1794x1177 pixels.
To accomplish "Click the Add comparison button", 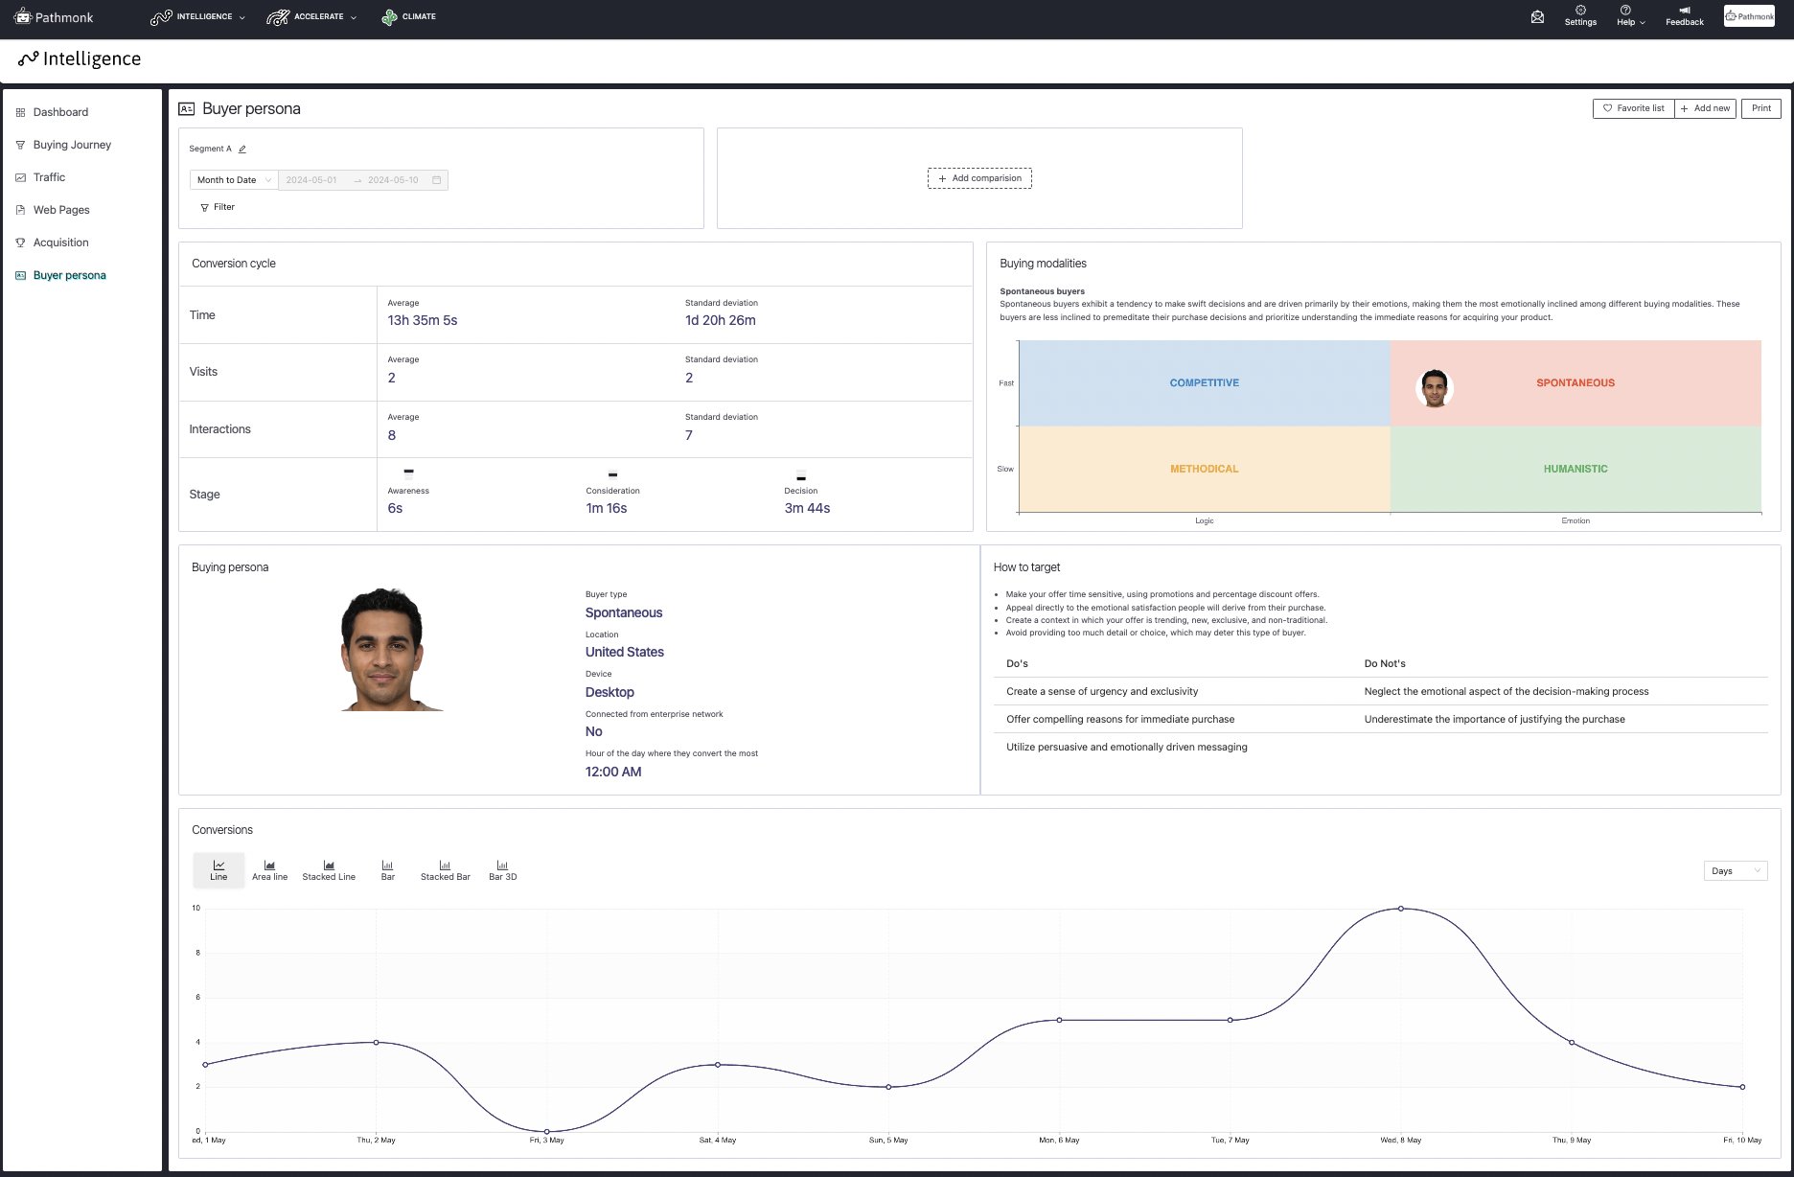I will point(979,178).
